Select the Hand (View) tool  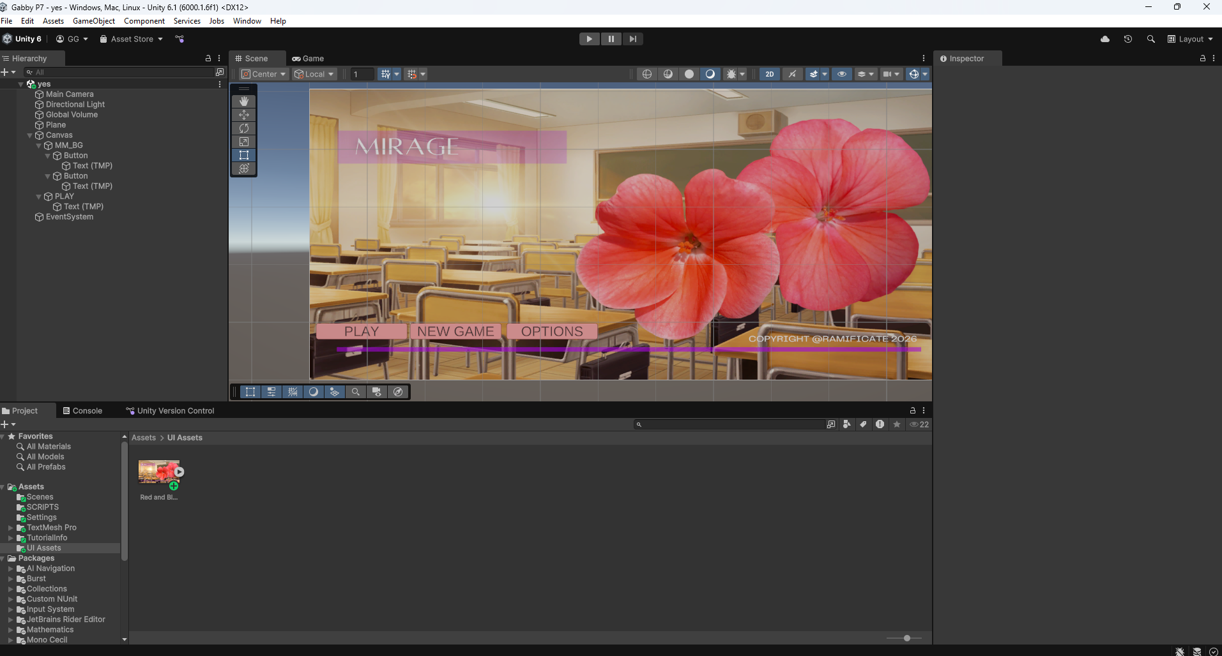point(244,101)
